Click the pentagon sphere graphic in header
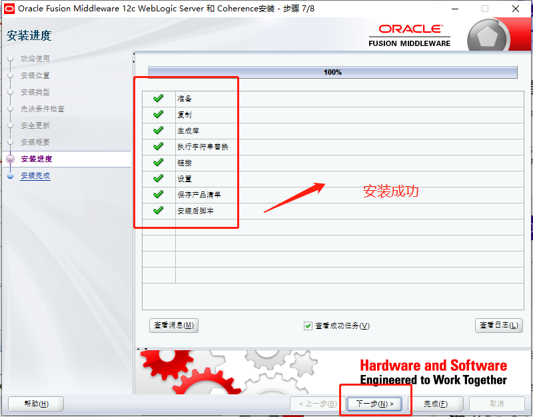The image size is (533, 417). coord(488,37)
